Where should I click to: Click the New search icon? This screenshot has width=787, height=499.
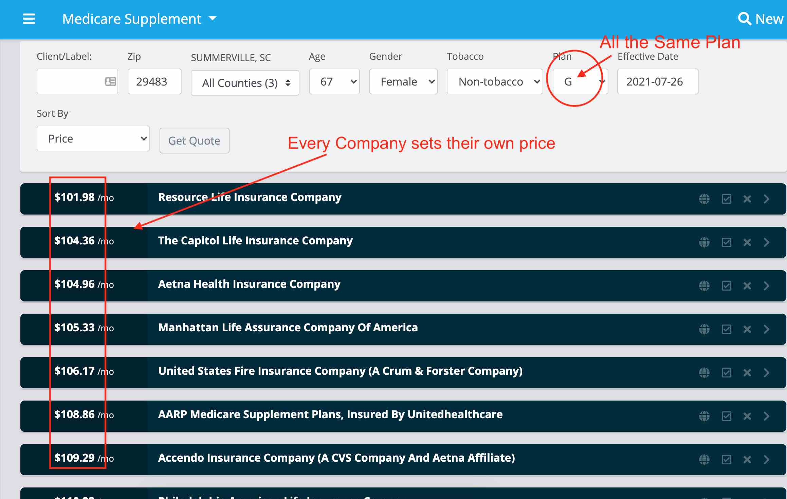coord(744,19)
